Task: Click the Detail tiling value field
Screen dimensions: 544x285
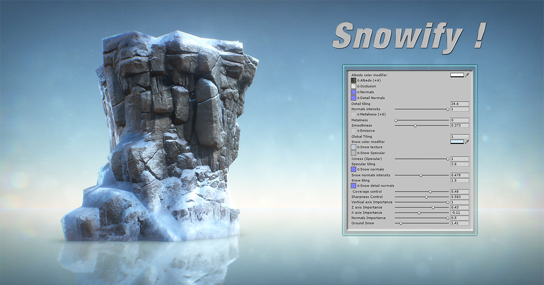Action: click(x=459, y=104)
